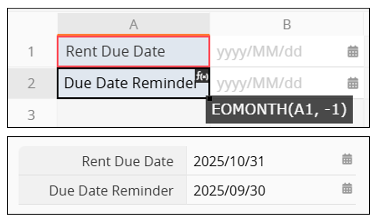Select row 3 header

[x=31, y=114]
